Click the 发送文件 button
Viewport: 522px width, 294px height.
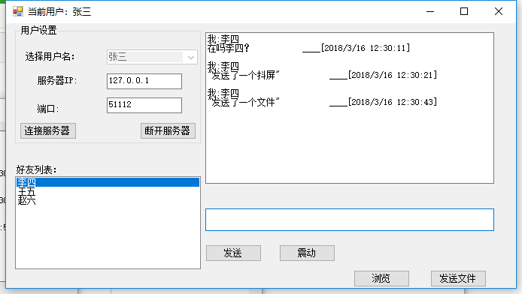(458, 278)
